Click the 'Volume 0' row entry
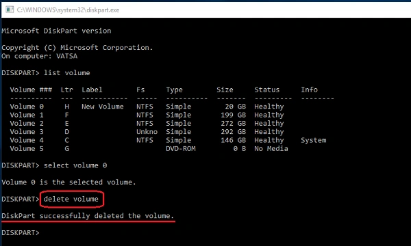 coord(27,107)
